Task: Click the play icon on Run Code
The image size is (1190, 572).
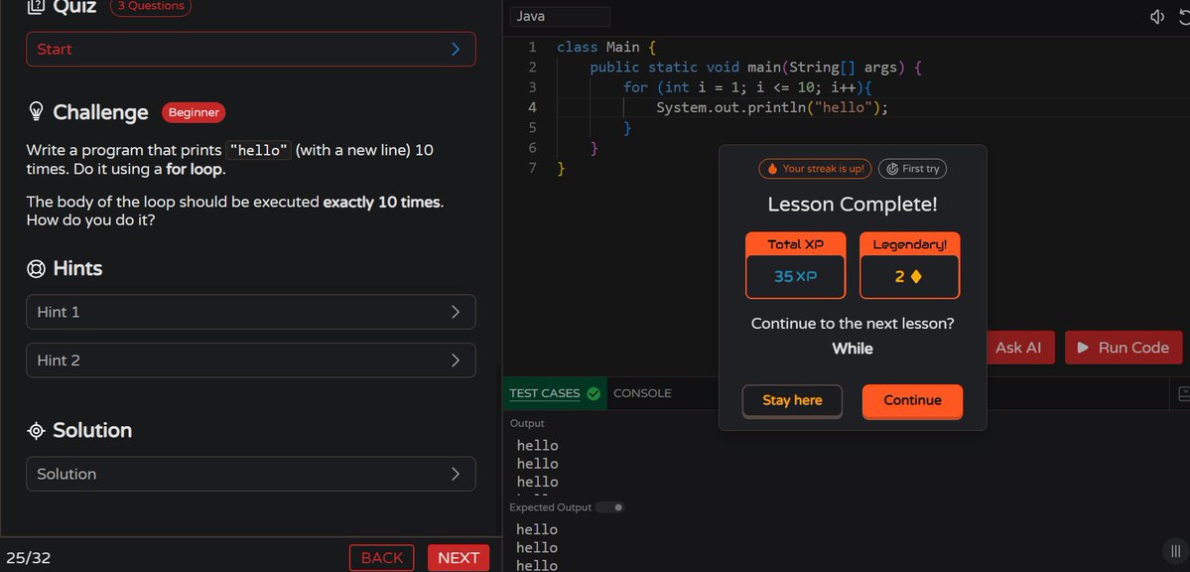Action: pos(1083,348)
